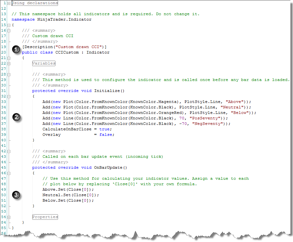
Task: Select line number 19 in the gutter
Action: [x=3, y=47]
